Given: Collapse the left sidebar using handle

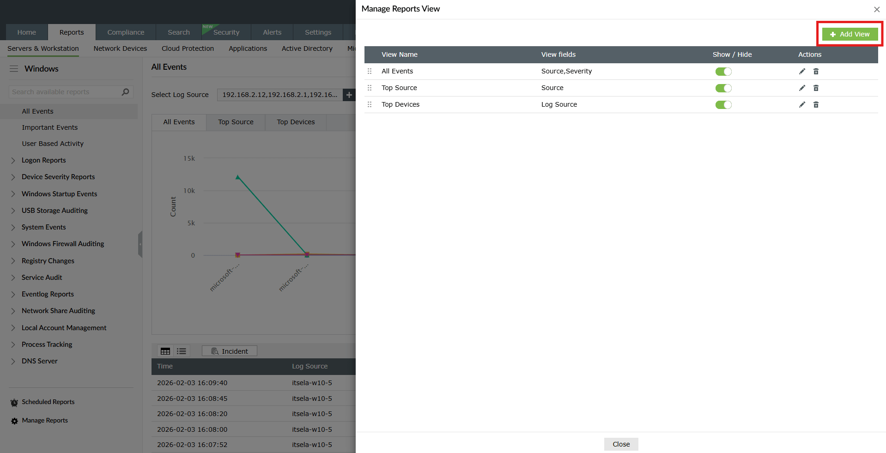Looking at the screenshot, I should (x=140, y=244).
